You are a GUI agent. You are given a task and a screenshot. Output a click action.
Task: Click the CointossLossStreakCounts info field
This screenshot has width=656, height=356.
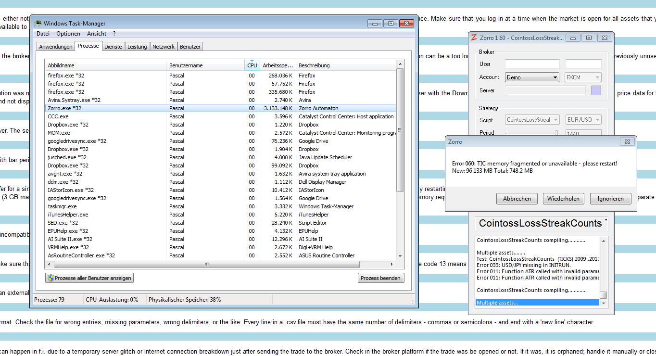pyautogui.click(x=542, y=223)
